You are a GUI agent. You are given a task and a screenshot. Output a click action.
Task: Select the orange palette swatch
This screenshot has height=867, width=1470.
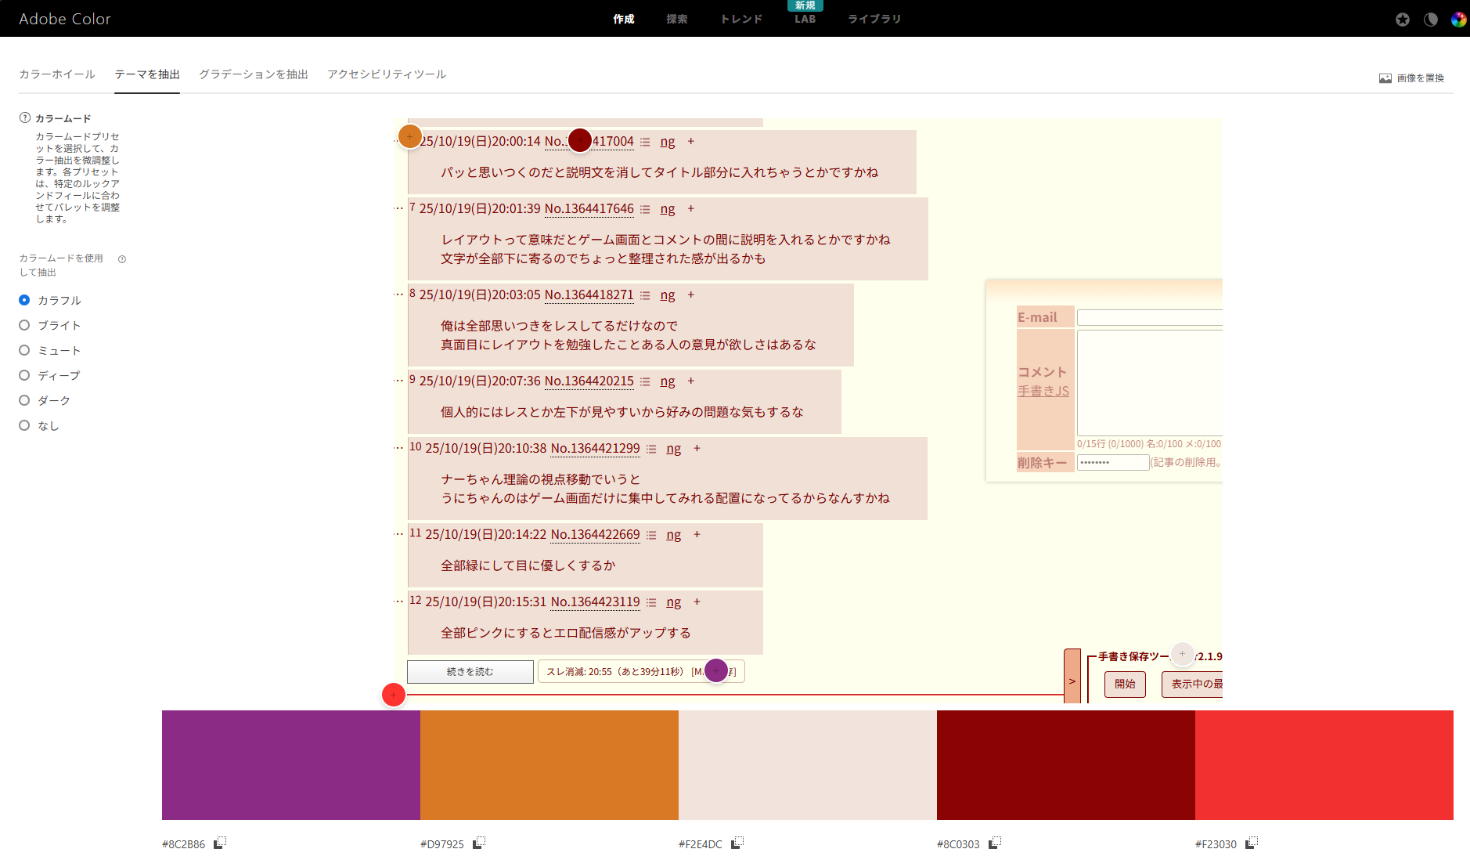pos(549,764)
